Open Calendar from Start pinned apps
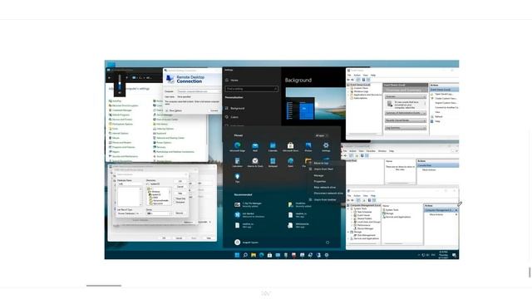 (273, 146)
